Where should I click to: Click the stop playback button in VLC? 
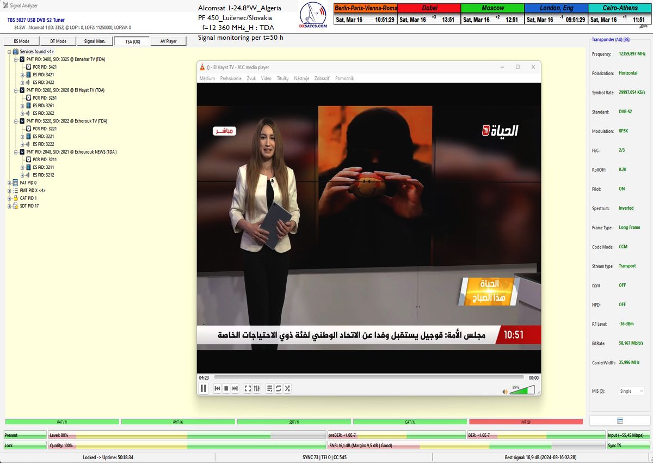[x=226, y=388]
